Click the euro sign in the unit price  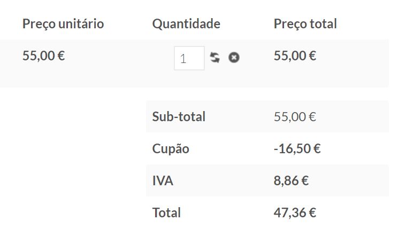(x=62, y=56)
